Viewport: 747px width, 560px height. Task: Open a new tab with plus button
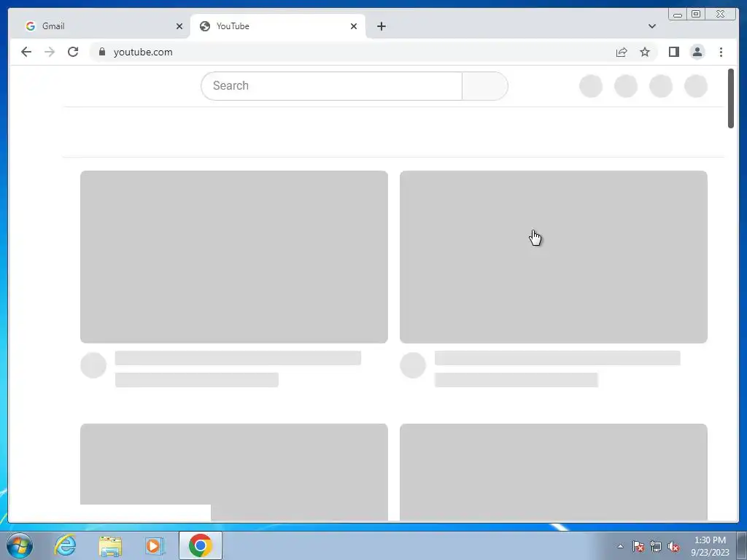[381, 26]
